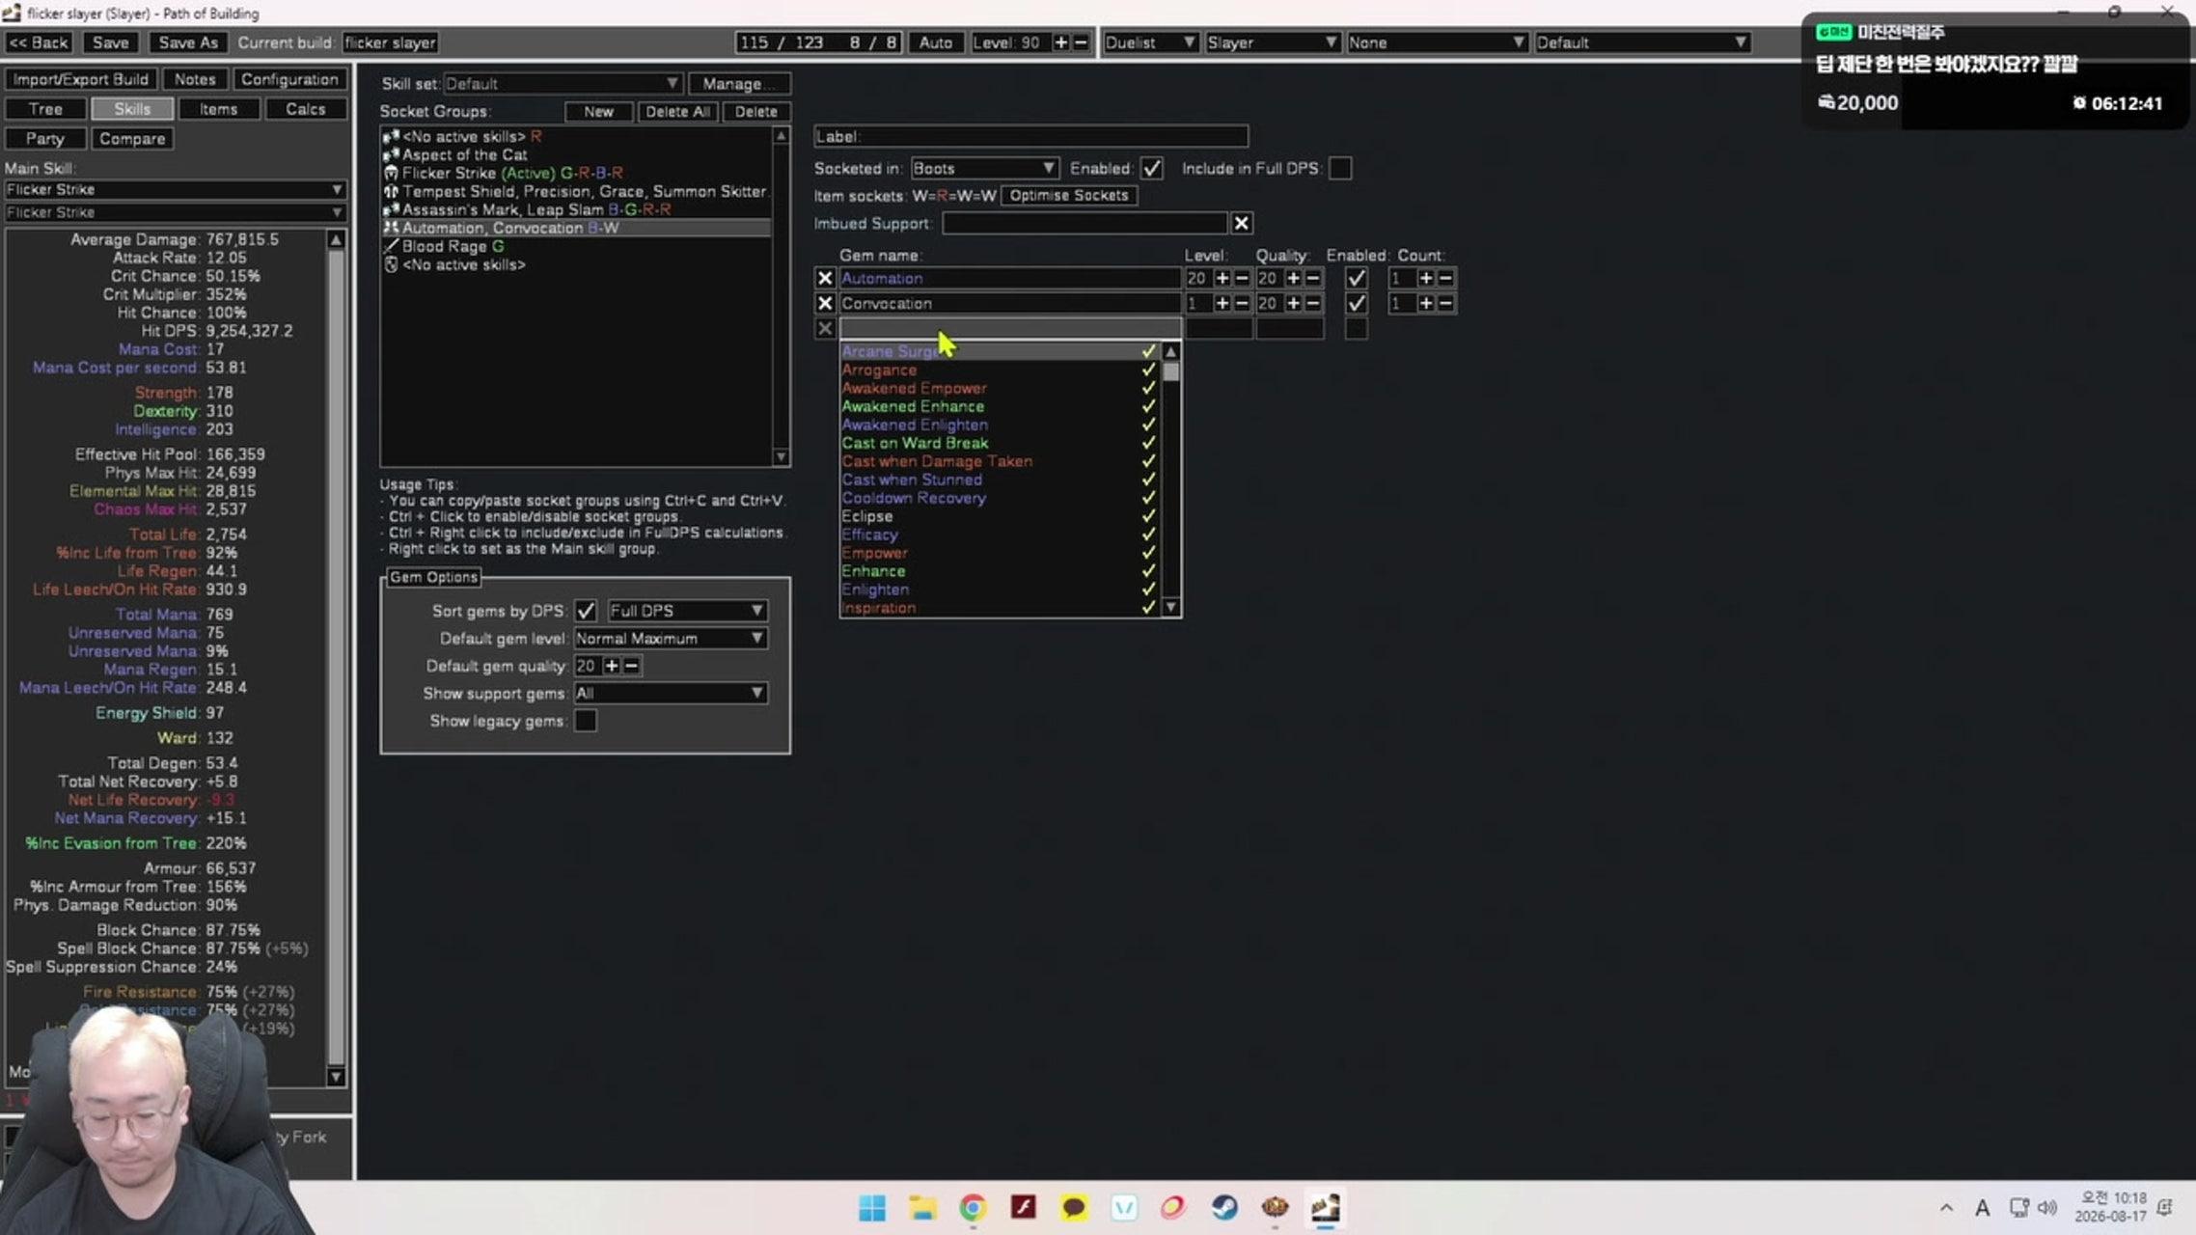This screenshot has width=2196, height=1235.
Task: Open the Socketed in Boots dropdown
Action: click(x=984, y=169)
